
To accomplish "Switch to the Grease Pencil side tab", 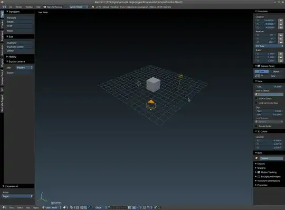I will 2,77.
